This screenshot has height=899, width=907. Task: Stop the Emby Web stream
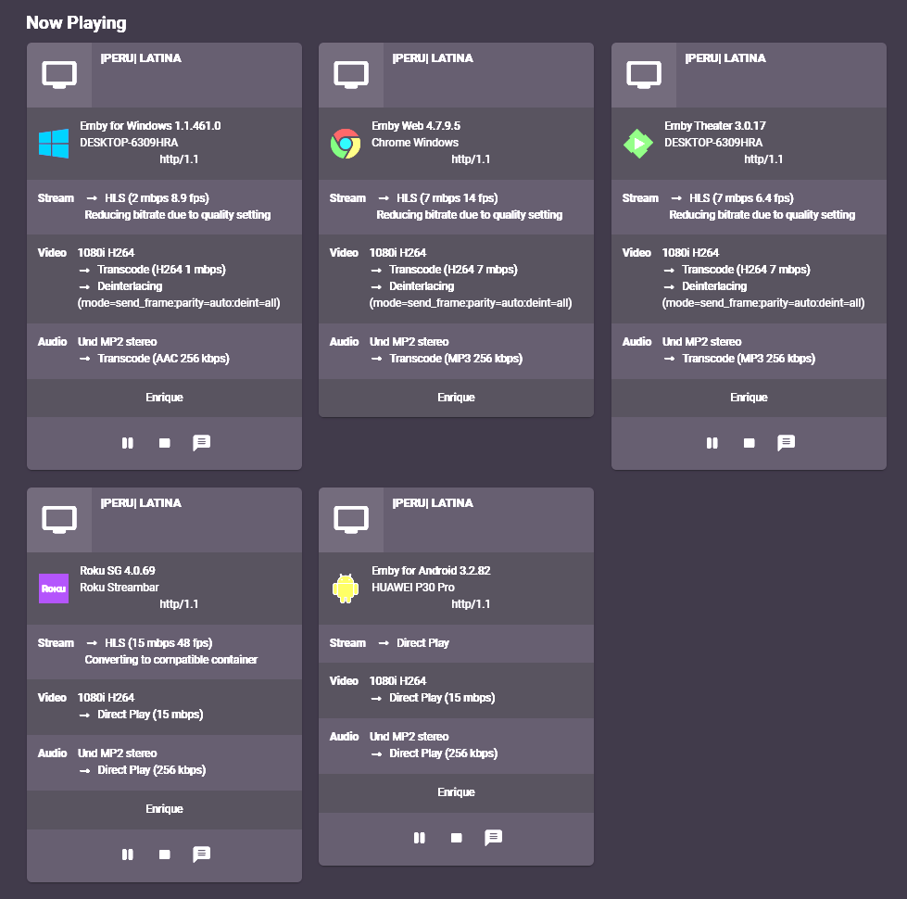pyautogui.click(x=456, y=443)
